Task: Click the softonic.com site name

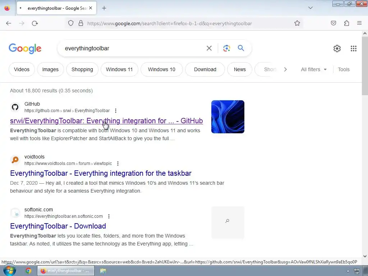Action: [38, 210]
